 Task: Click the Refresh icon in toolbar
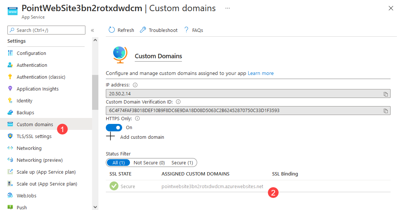point(111,30)
